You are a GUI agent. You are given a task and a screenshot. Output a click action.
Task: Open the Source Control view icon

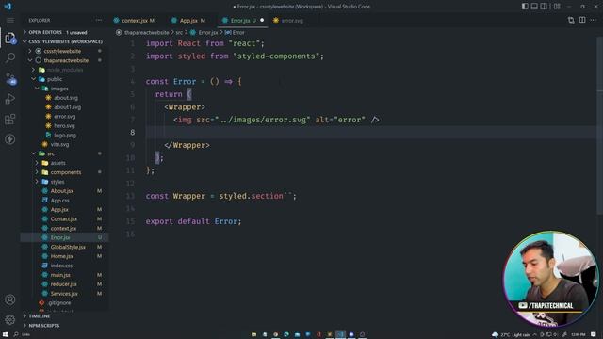click(x=10, y=79)
